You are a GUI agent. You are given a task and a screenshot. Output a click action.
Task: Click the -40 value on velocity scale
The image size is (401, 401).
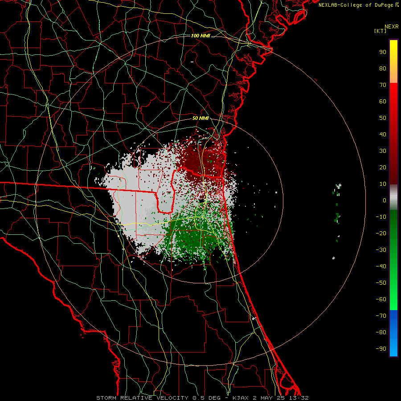[x=381, y=266]
